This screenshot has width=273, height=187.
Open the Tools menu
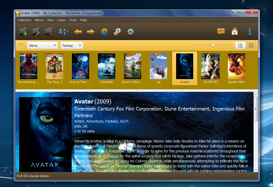(73, 20)
